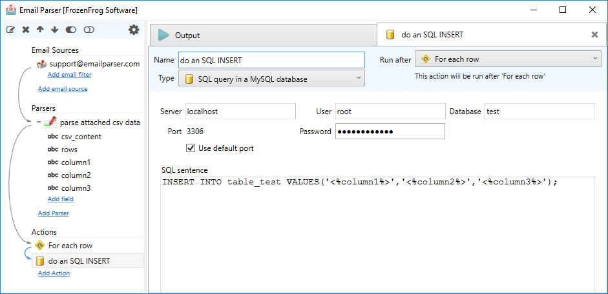Select the rows field

tap(69, 150)
